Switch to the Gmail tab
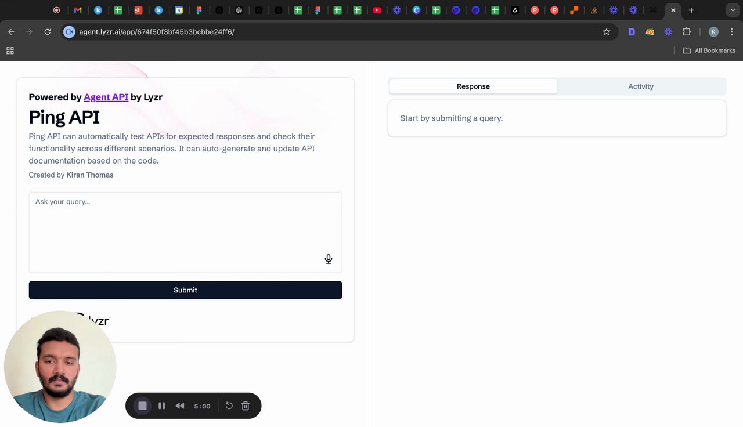This screenshot has width=743, height=427. (x=78, y=10)
